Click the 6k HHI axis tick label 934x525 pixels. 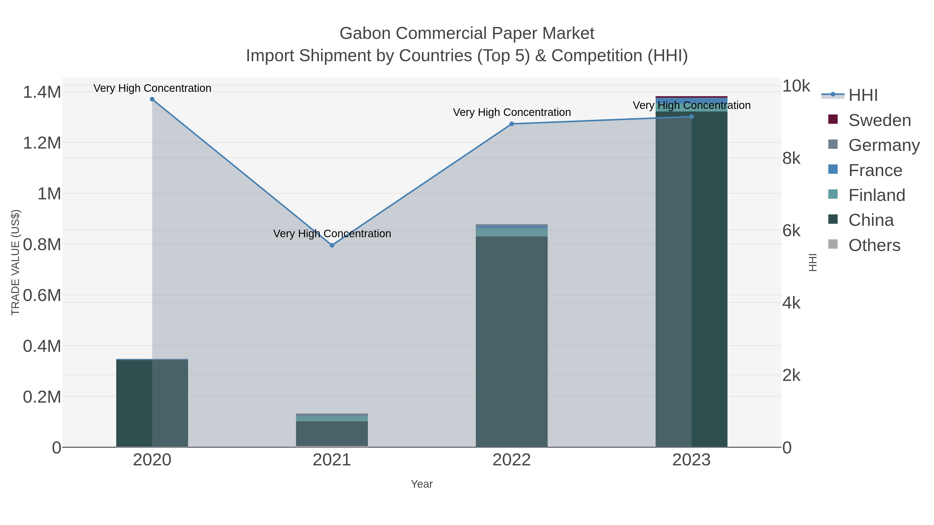pos(792,230)
